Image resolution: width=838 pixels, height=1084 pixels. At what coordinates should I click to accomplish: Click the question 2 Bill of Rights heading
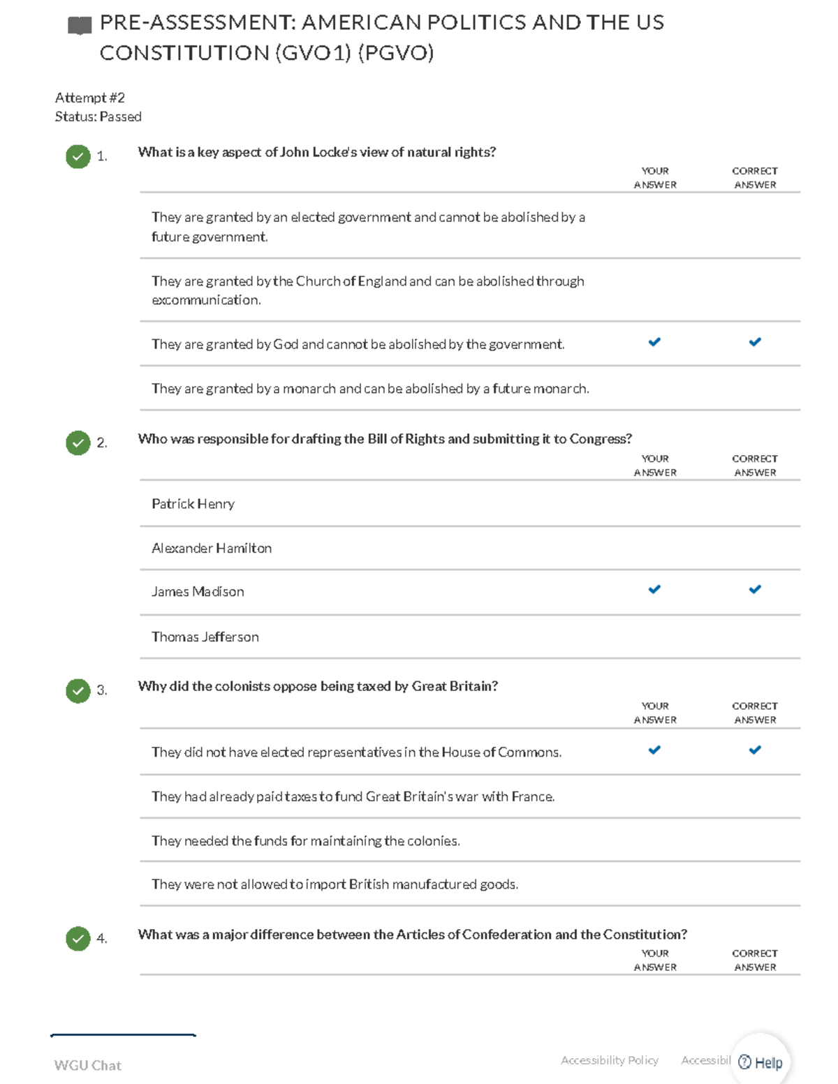[x=385, y=439]
